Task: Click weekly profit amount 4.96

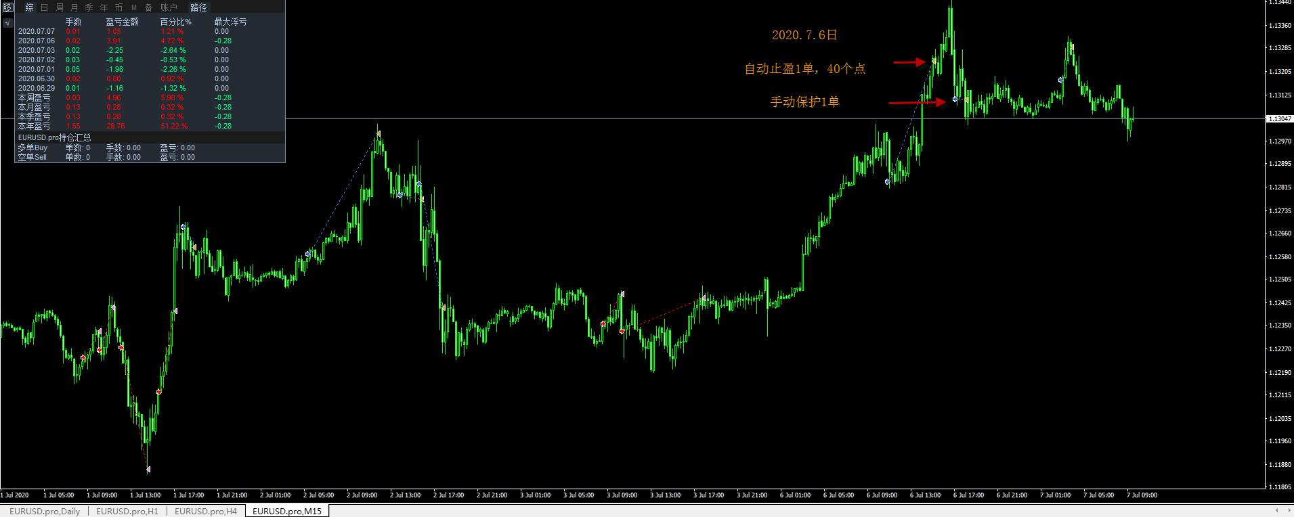Action: point(113,97)
